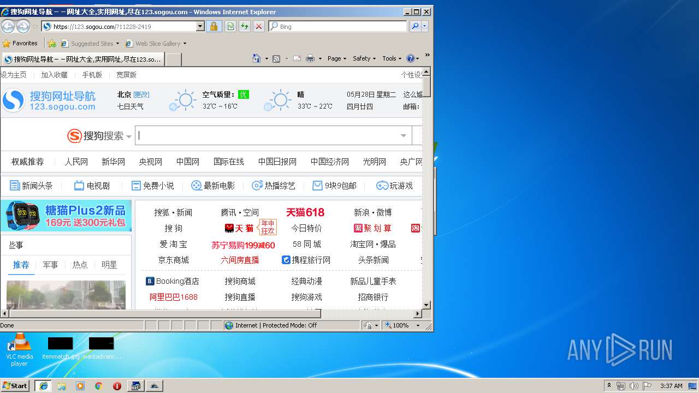Open the 阿里巴巴1688 link
This screenshot has height=393, width=699.
[174, 297]
